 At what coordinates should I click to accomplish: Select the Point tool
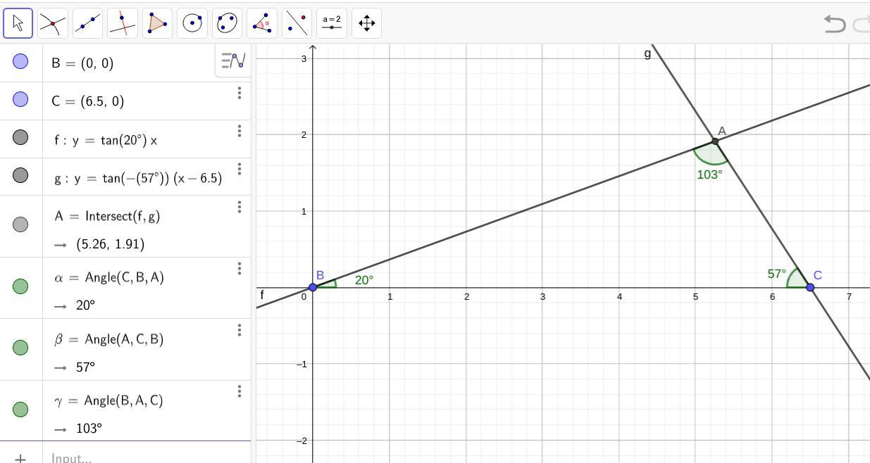tap(53, 23)
